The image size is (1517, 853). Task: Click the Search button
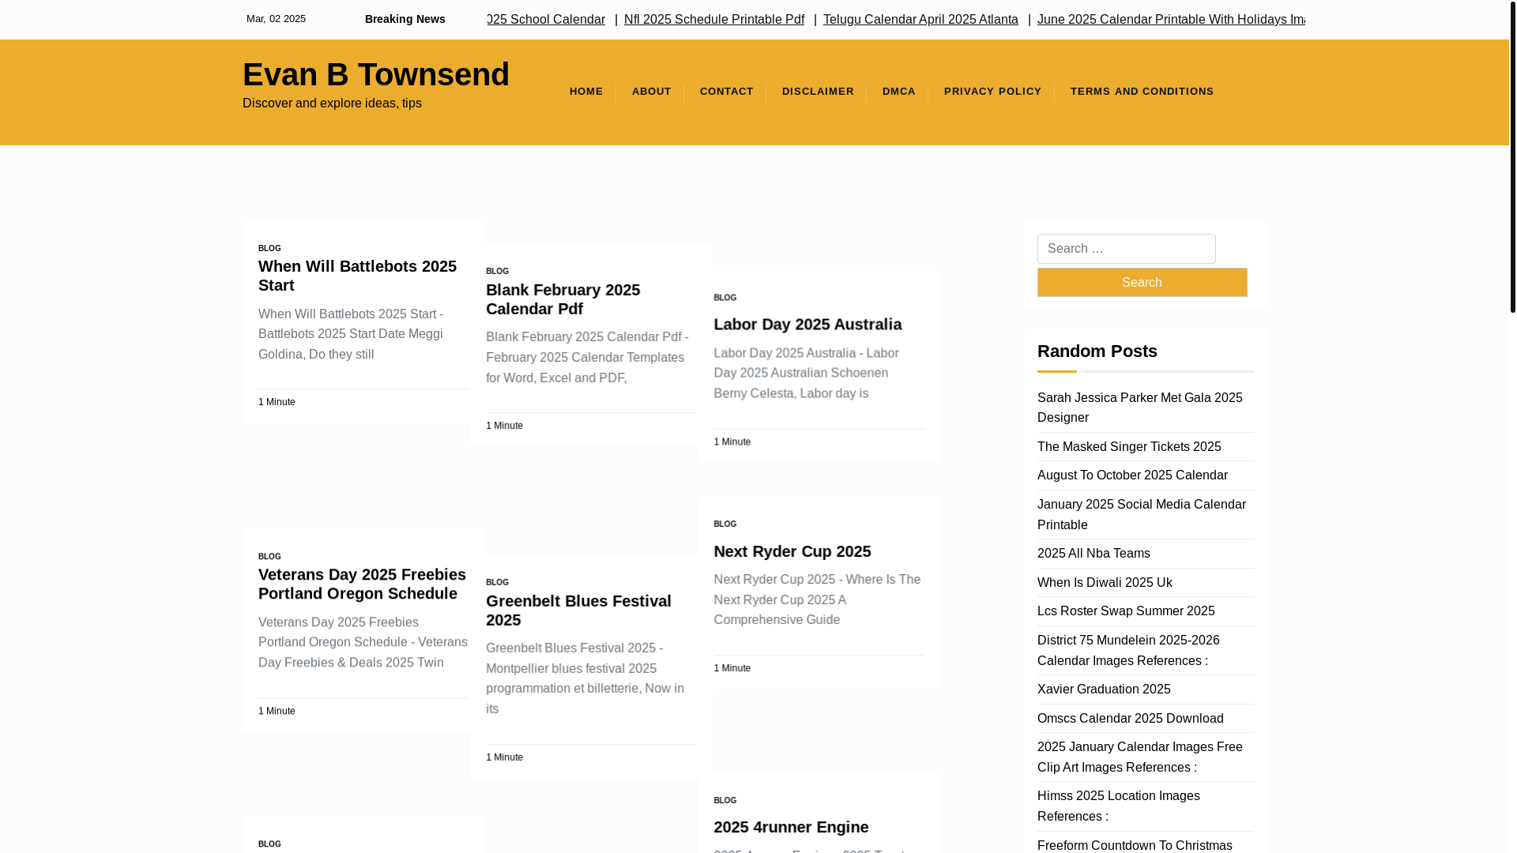point(1142,282)
